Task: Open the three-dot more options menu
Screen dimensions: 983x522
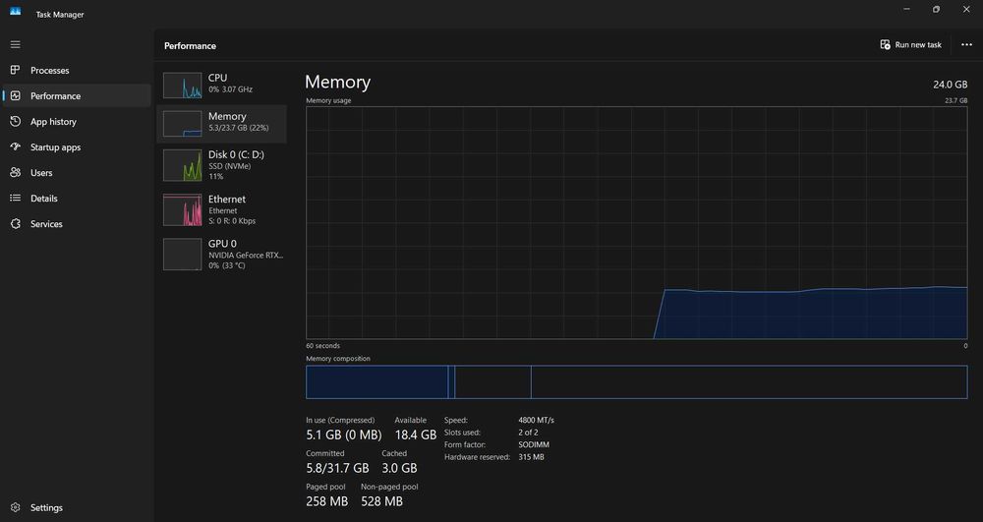Action: [966, 44]
